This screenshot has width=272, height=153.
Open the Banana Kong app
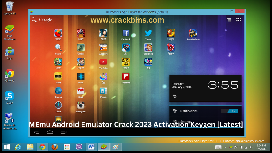pos(171,33)
